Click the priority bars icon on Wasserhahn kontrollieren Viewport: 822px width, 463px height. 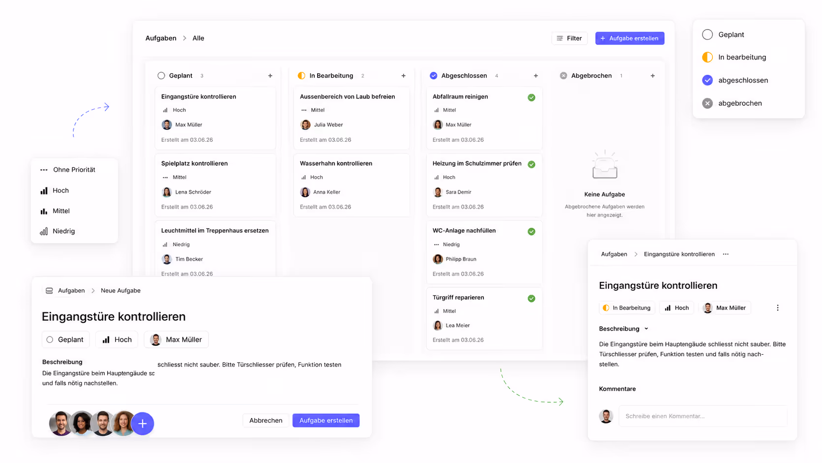pos(303,177)
